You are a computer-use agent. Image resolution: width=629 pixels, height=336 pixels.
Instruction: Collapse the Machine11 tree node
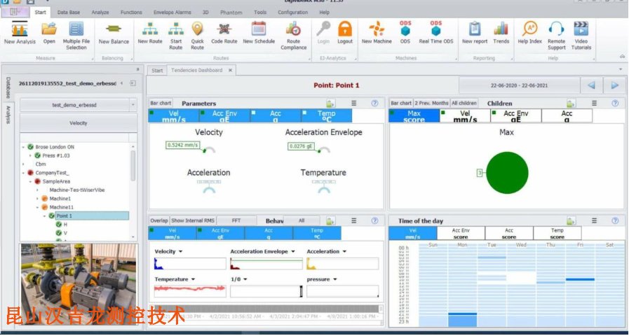(37, 207)
